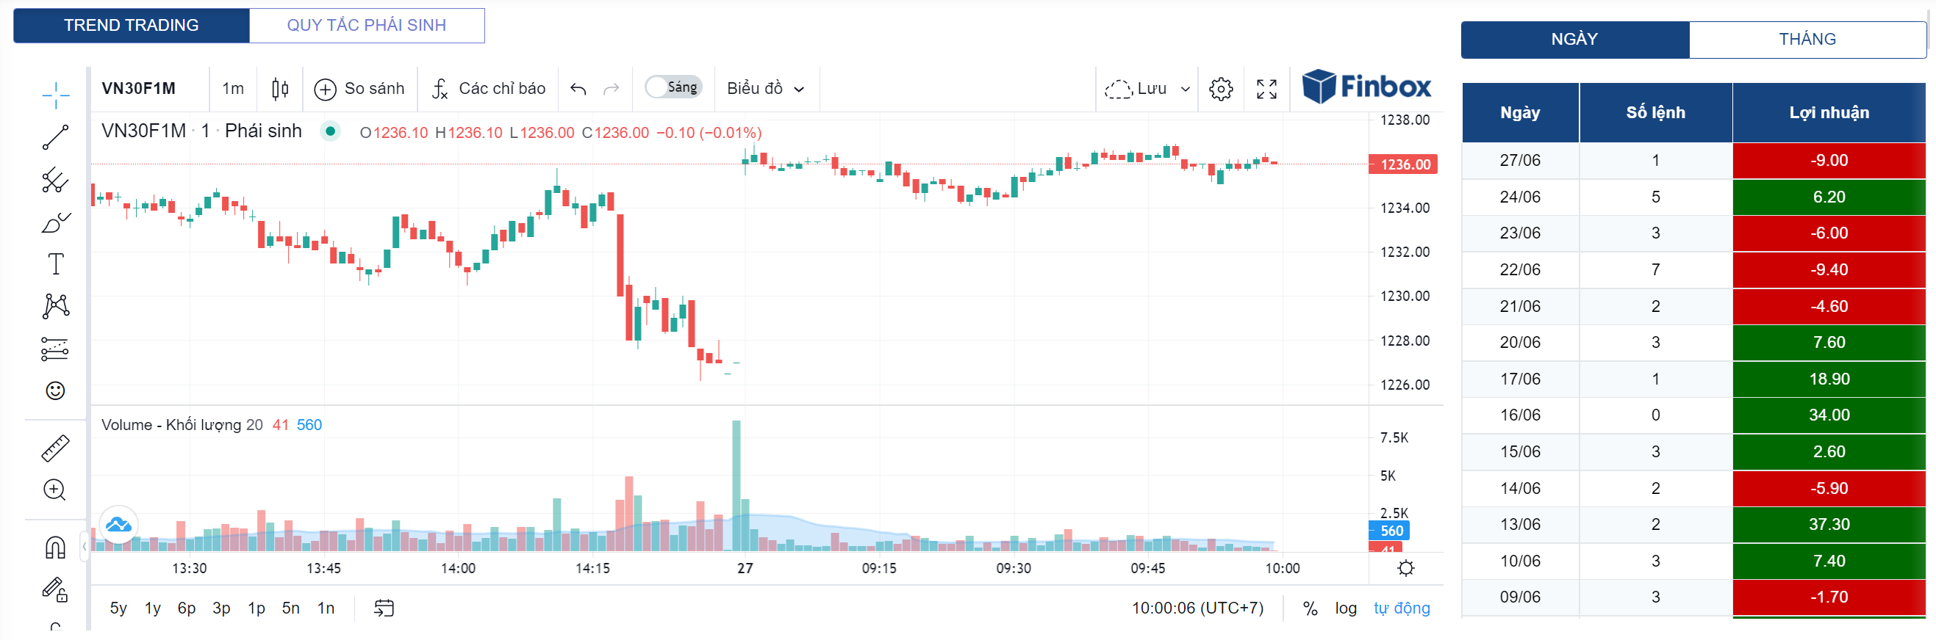Select the trend line drawing tool
Image resolution: width=1936 pixels, height=640 pixels.
pos(55,137)
